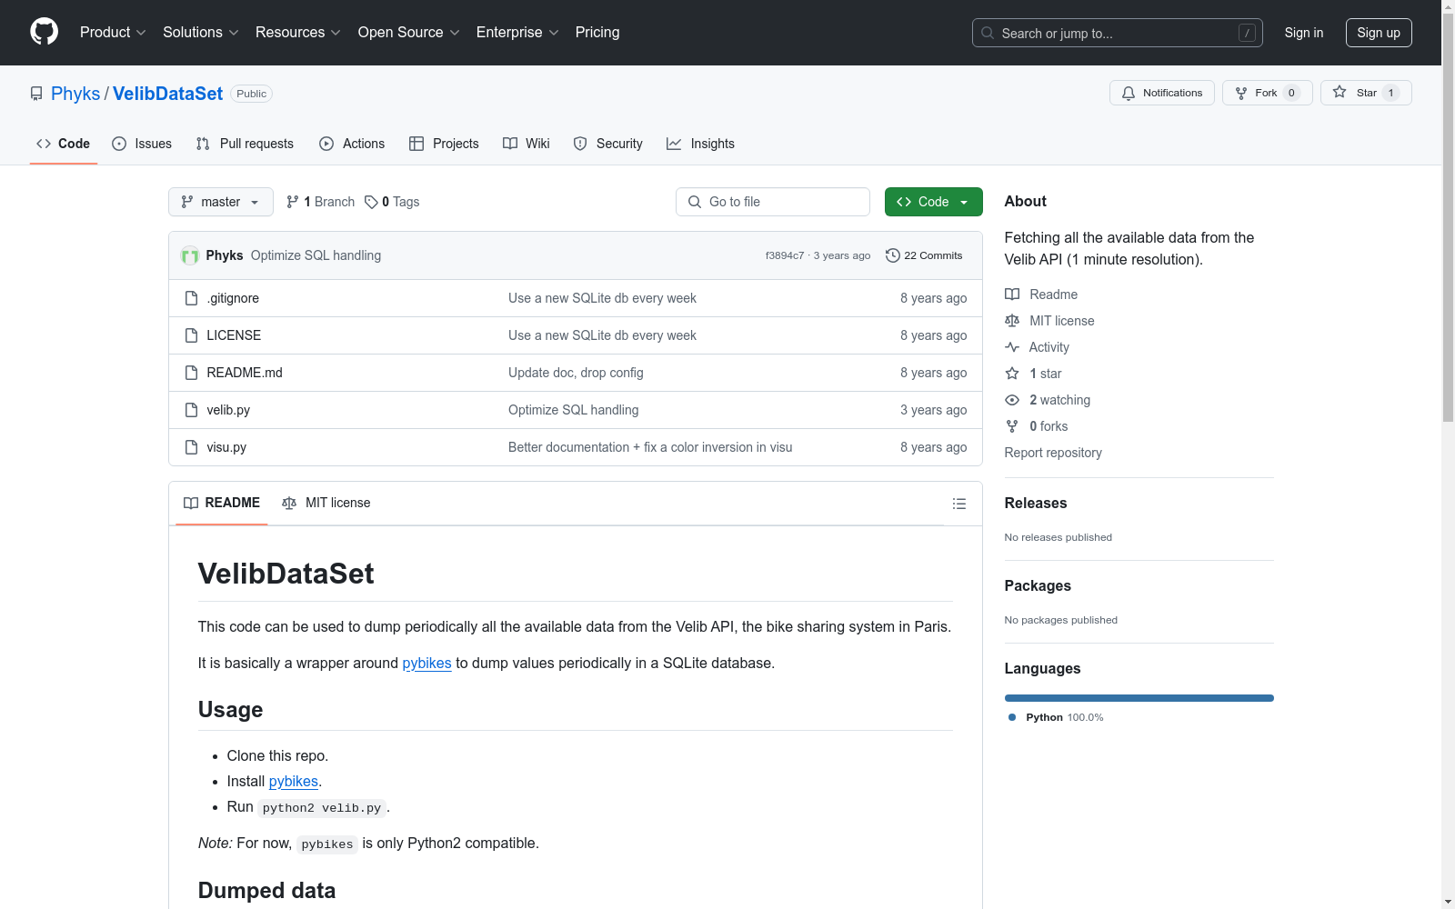Expand the Open Source menu

coord(409,33)
